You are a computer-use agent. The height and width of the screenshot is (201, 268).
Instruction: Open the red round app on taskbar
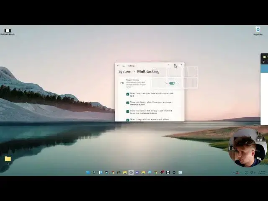tap(162, 173)
